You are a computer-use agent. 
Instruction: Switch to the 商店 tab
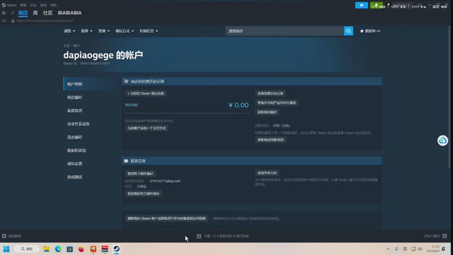(23, 12)
